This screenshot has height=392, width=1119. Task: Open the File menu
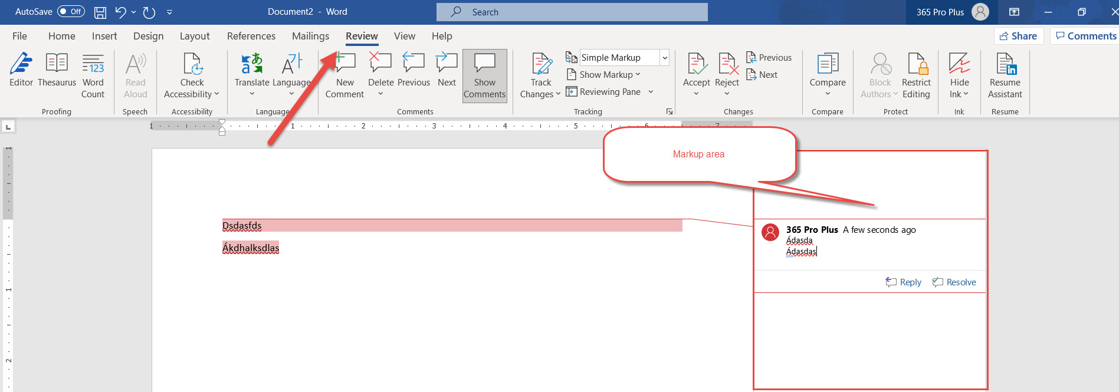pyautogui.click(x=19, y=36)
